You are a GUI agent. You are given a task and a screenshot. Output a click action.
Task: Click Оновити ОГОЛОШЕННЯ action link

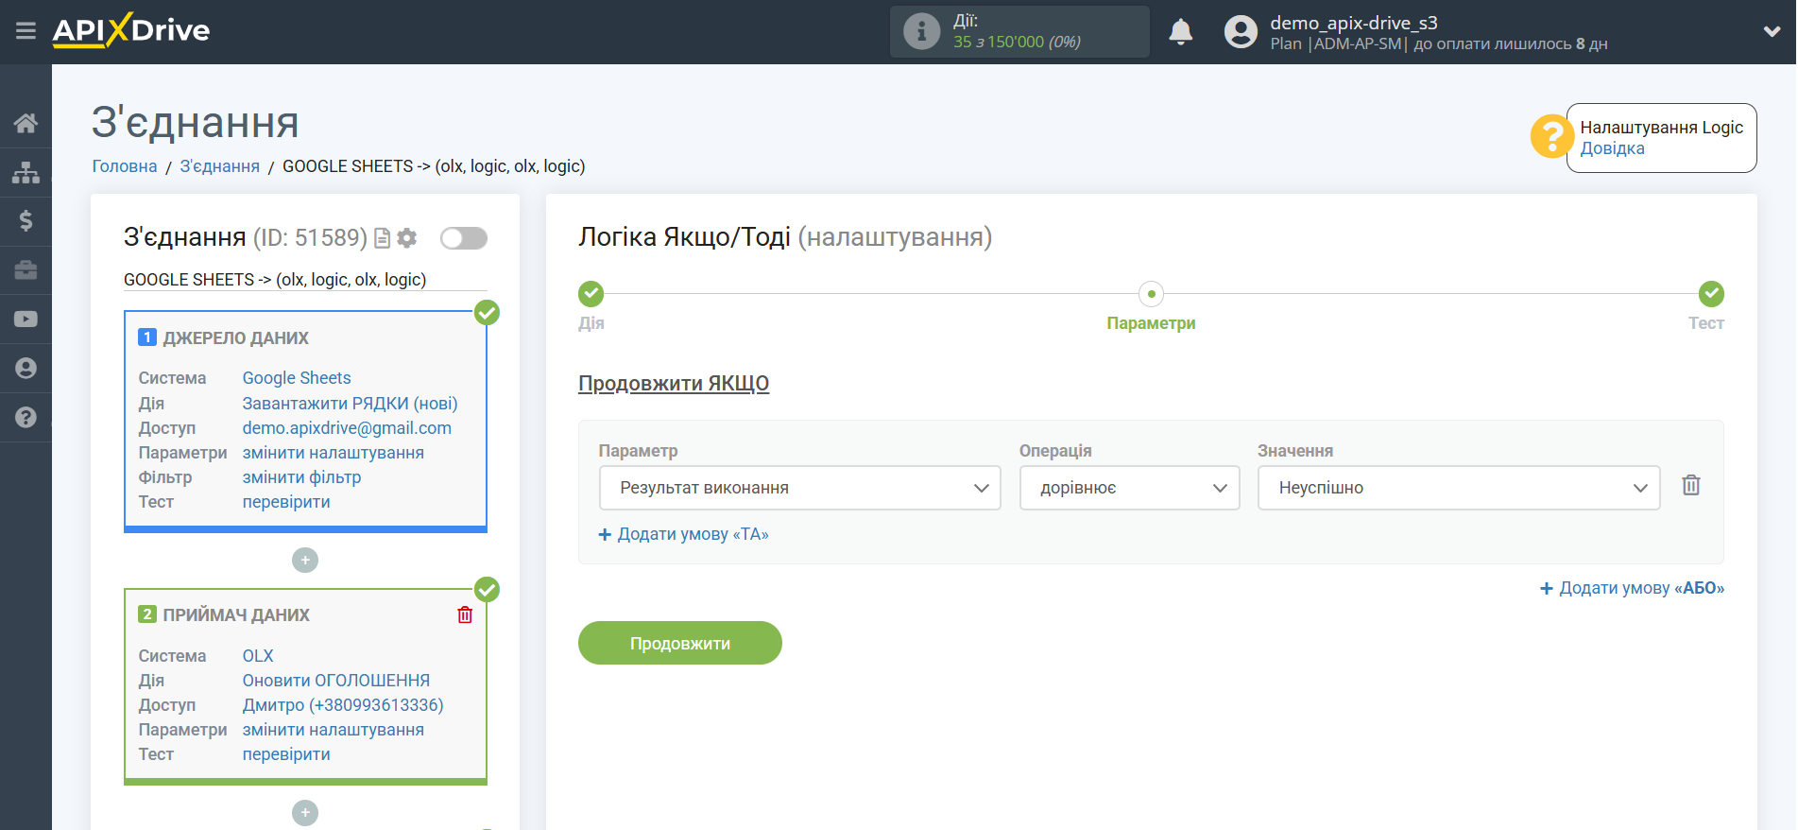pyautogui.click(x=335, y=681)
